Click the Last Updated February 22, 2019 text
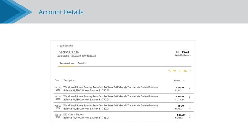 coord(76,56)
